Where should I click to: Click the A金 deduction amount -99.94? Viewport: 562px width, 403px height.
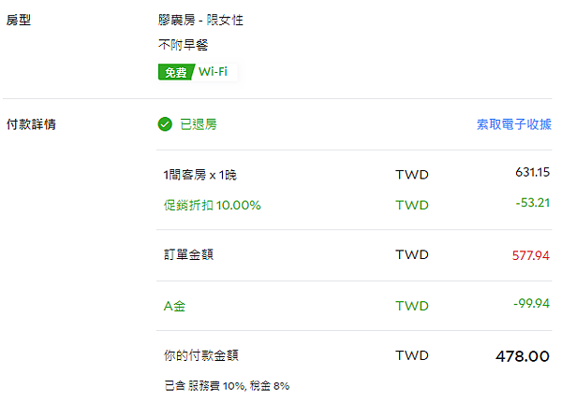[531, 304]
